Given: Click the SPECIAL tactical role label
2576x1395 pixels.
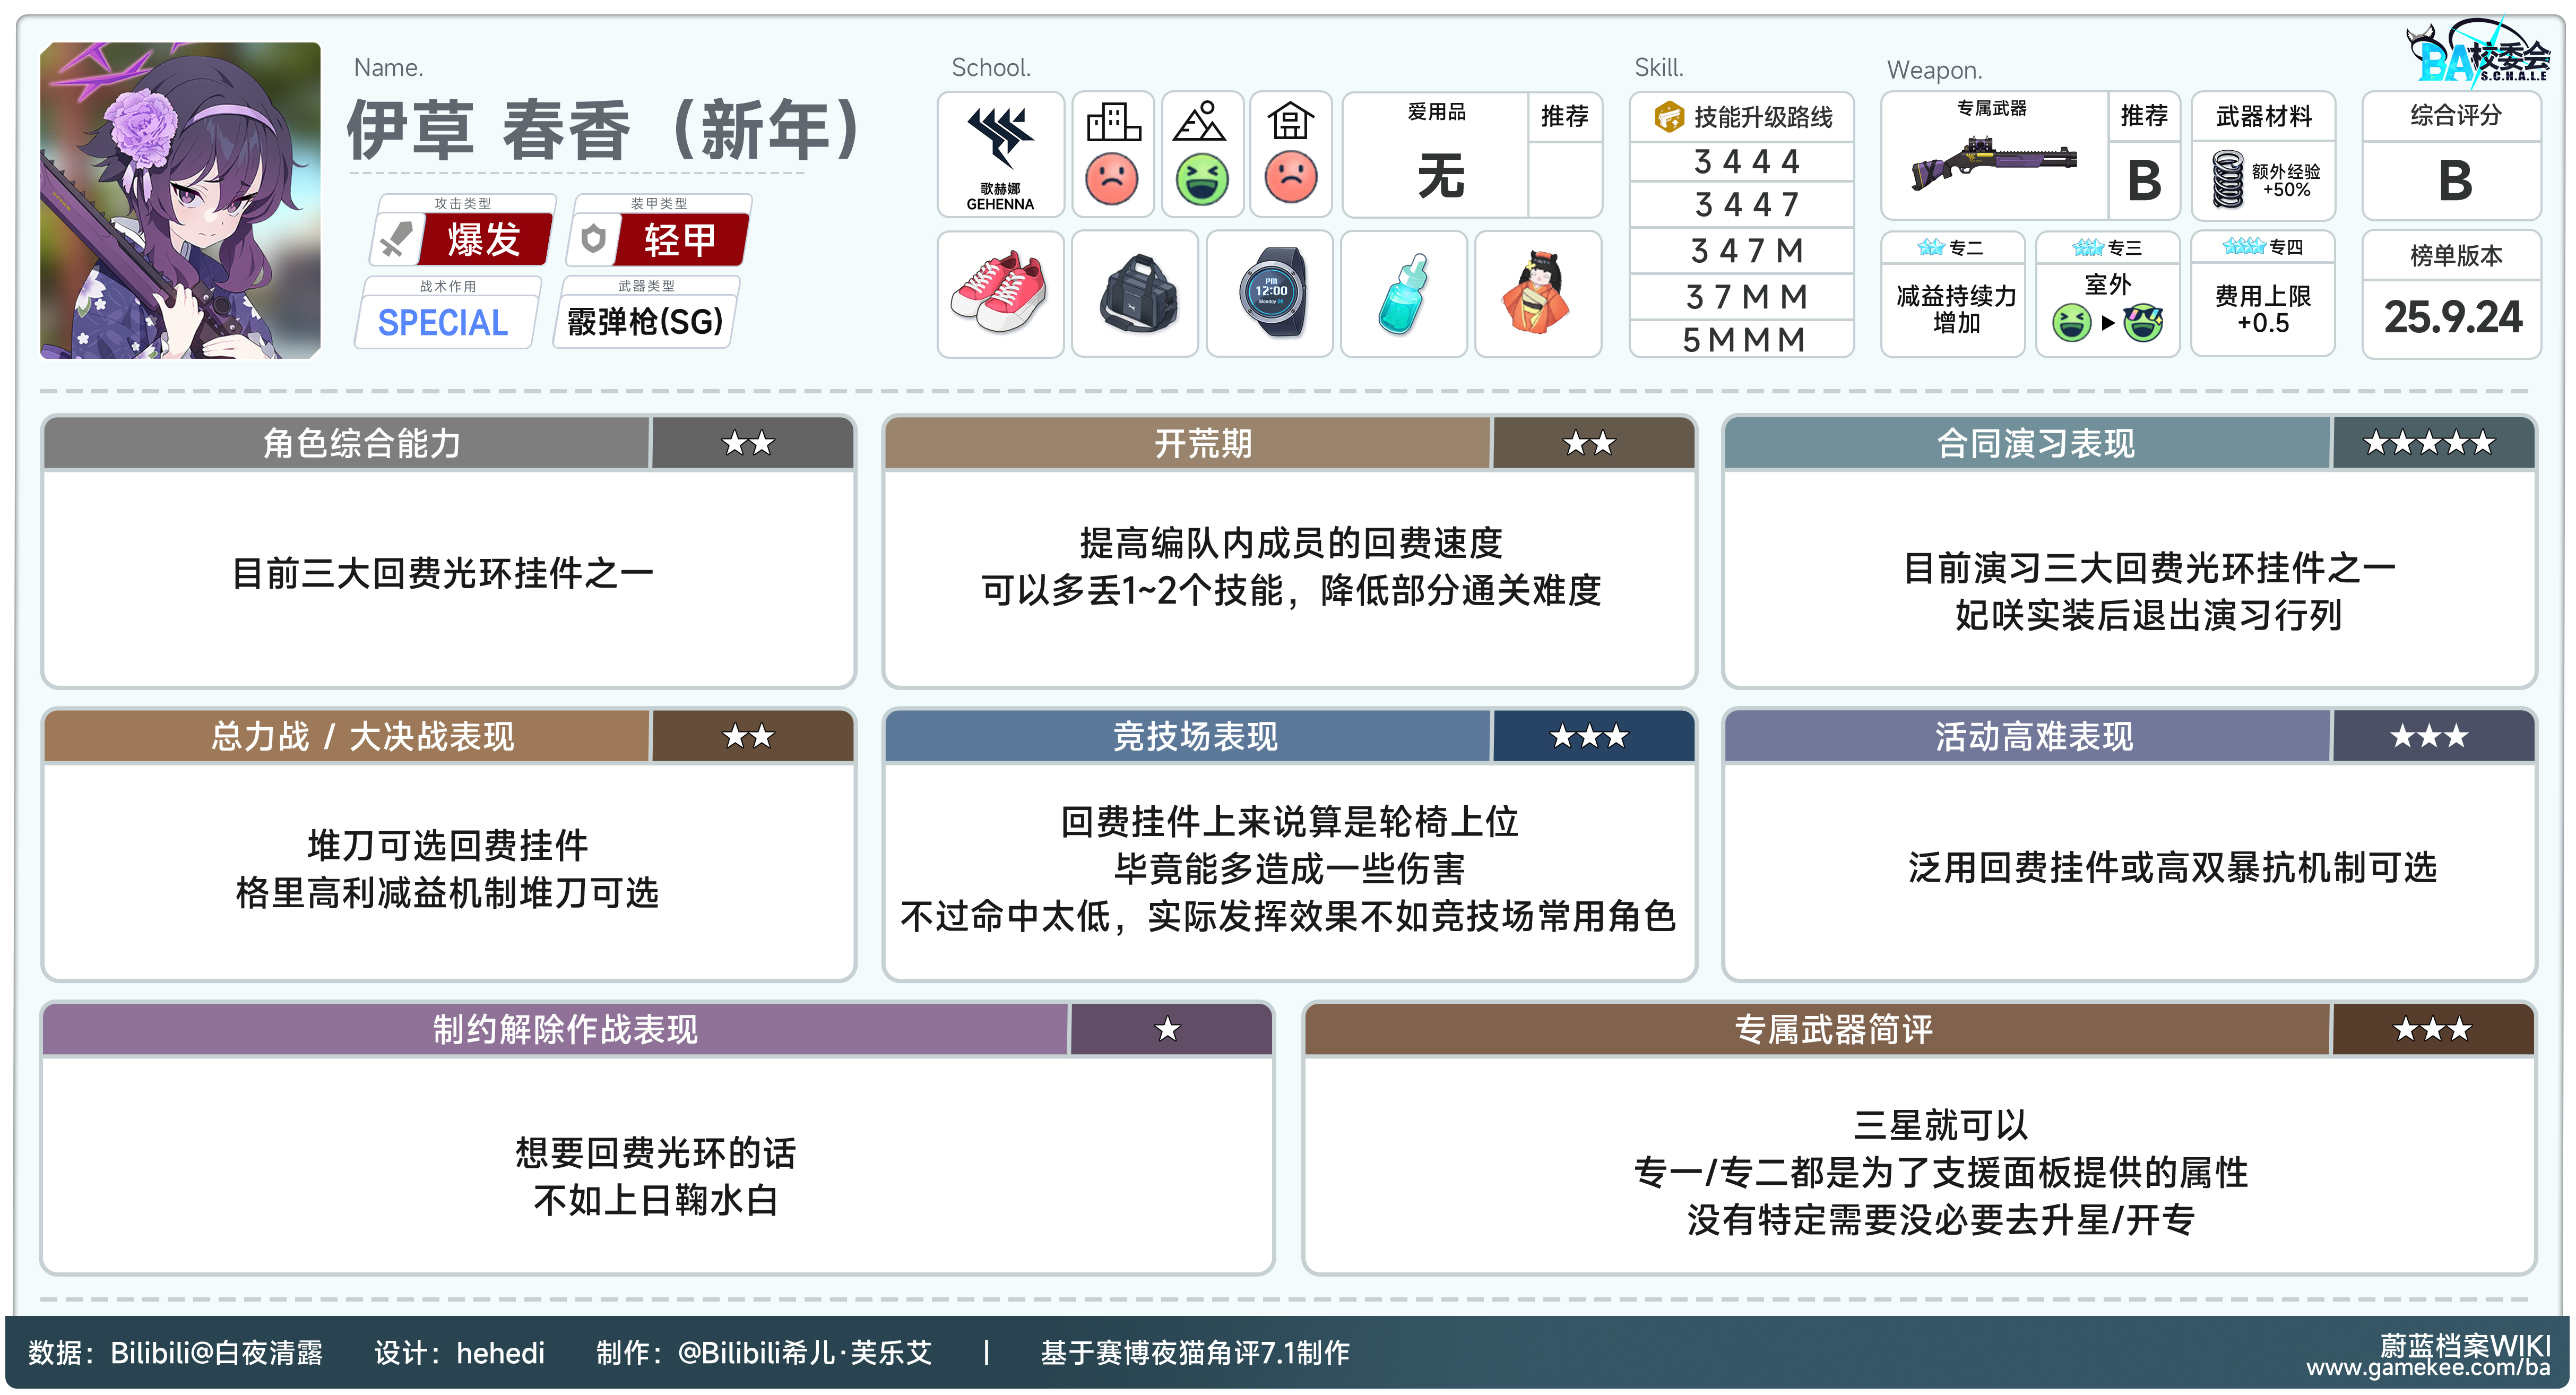Looking at the screenshot, I should tap(443, 322).
